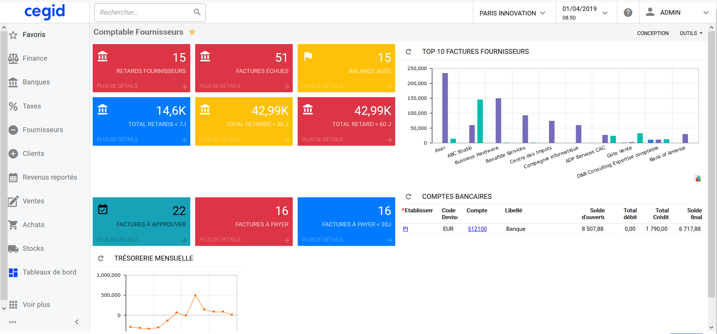Open the Ventes edit-pencil icon
717x334 pixels.
coord(13,201)
